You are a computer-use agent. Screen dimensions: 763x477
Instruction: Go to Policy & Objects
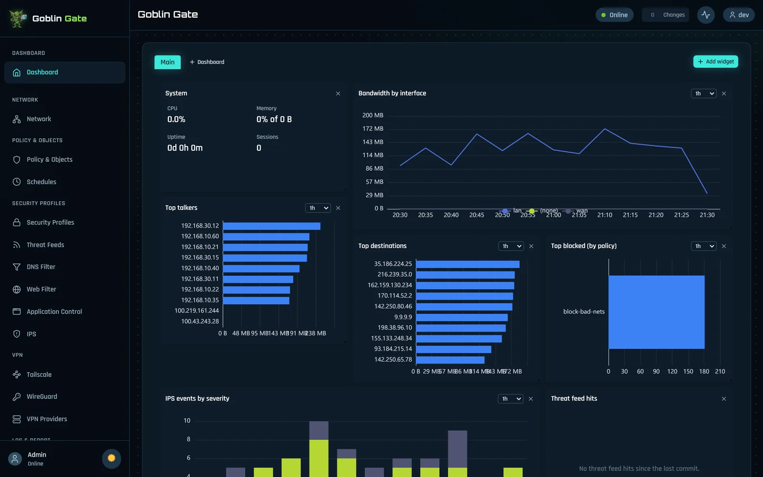[65, 160]
